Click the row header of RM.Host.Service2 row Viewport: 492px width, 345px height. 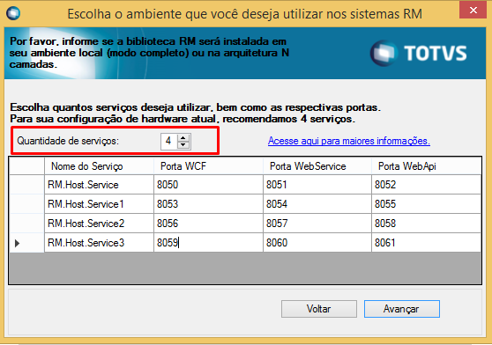click(26, 224)
